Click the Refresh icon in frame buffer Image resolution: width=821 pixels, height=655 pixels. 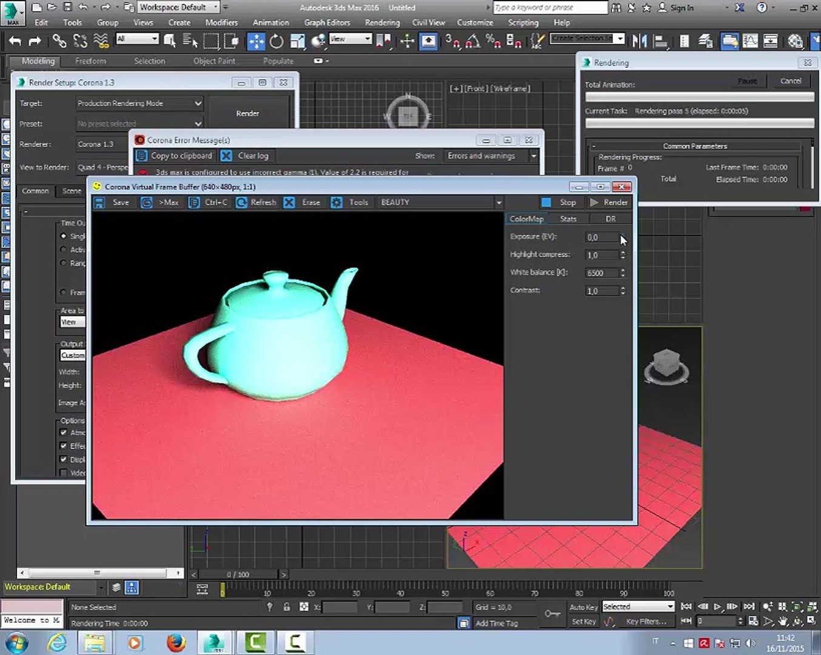click(x=241, y=203)
